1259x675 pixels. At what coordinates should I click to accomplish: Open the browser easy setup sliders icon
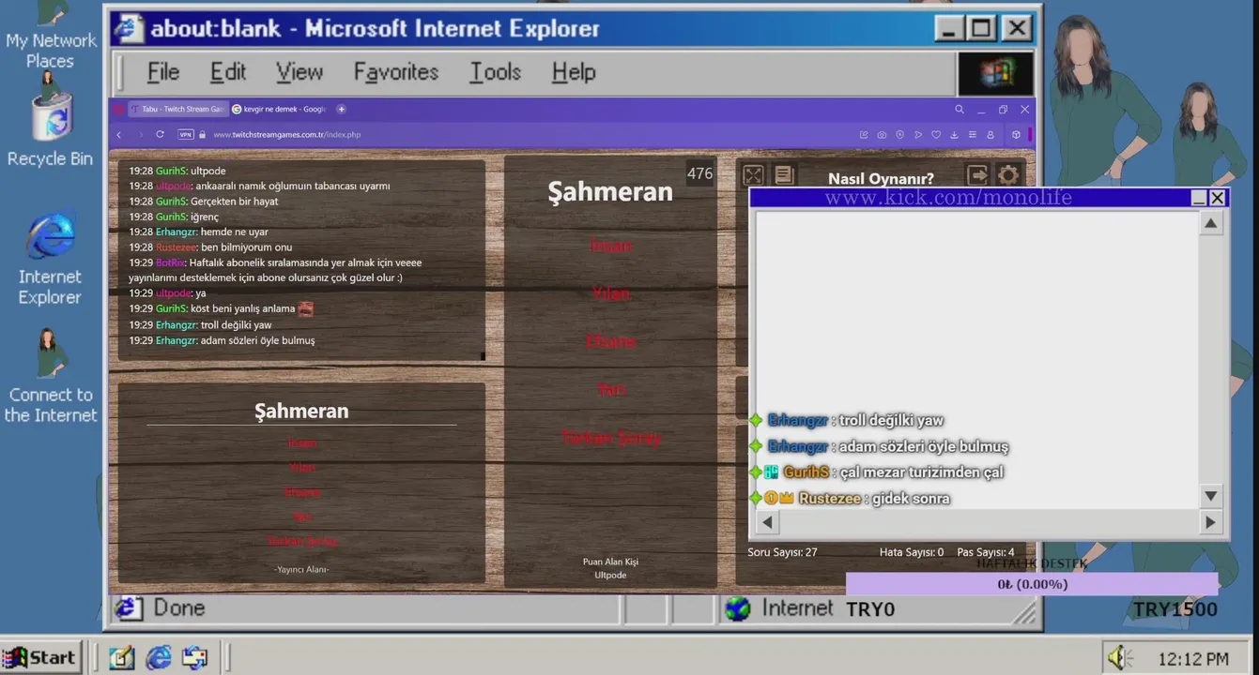972,135
